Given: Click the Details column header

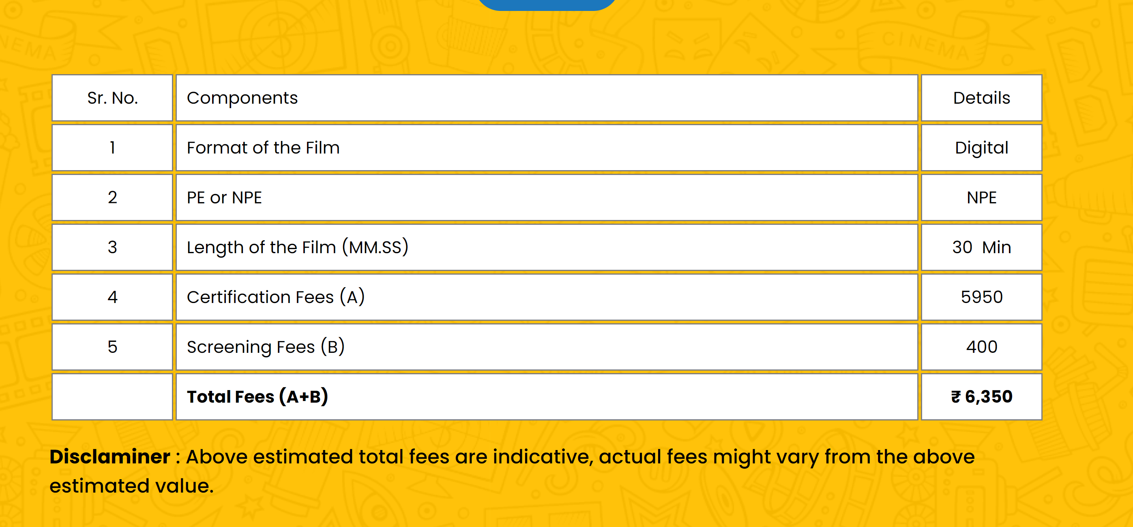Looking at the screenshot, I should point(981,98).
